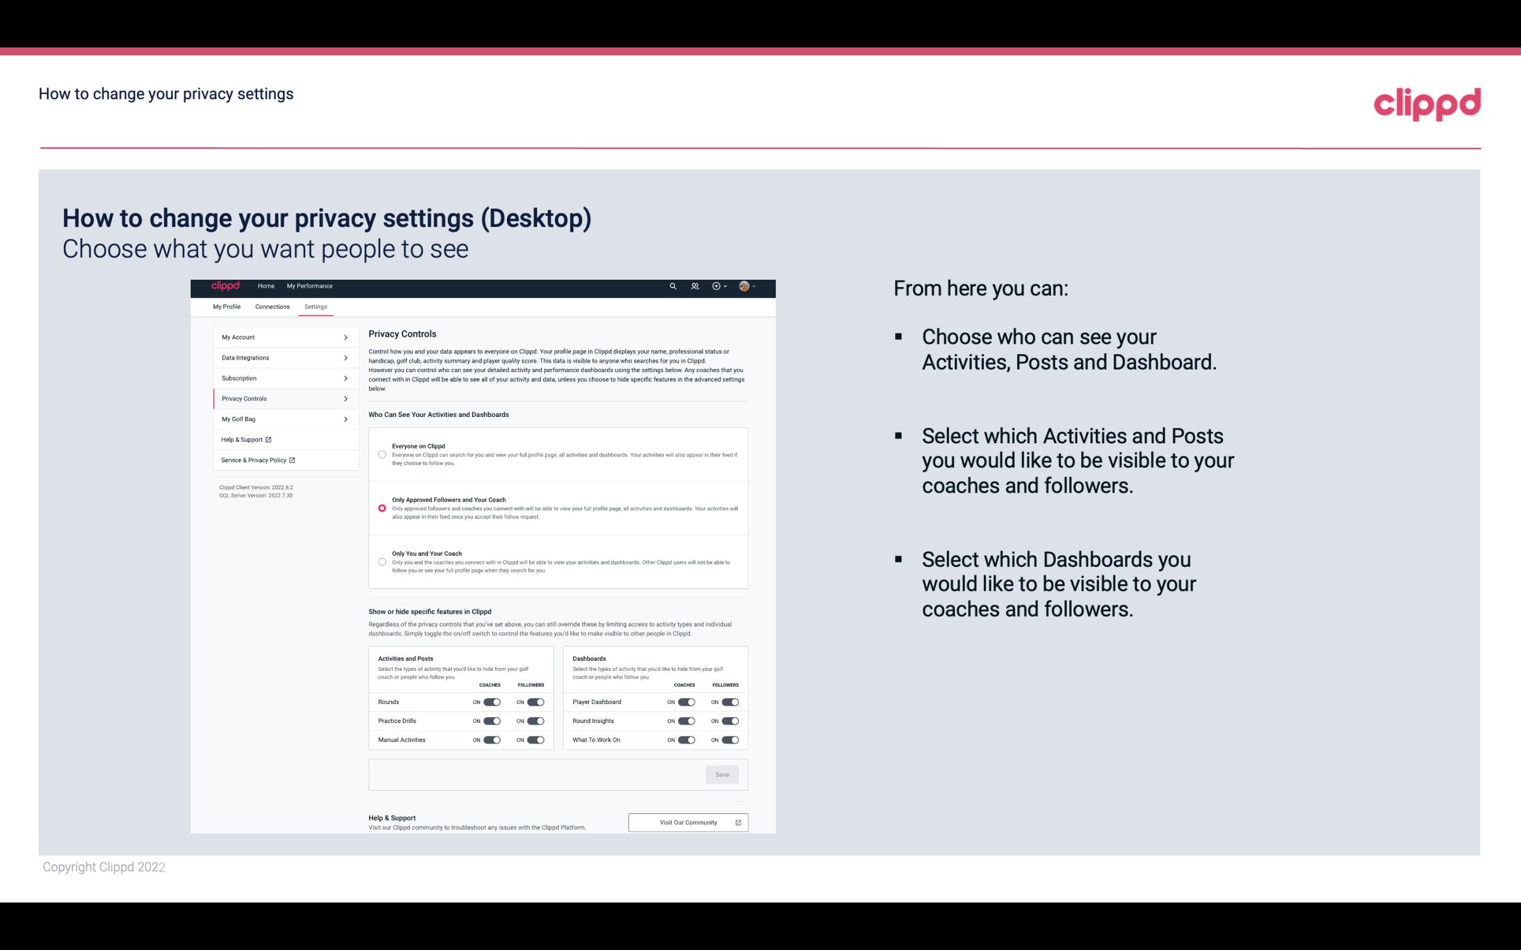Switch to the Settings tab
1521x950 pixels.
pyautogui.click(x=316, y=306)
